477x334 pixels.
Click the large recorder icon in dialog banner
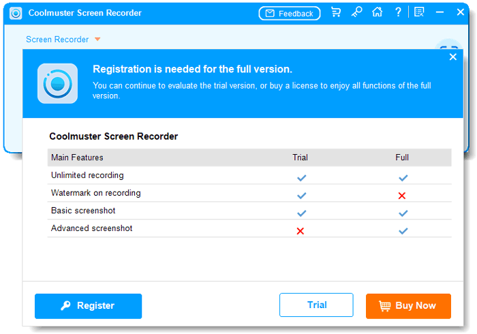pyautogui.click(x=57, y=83)
